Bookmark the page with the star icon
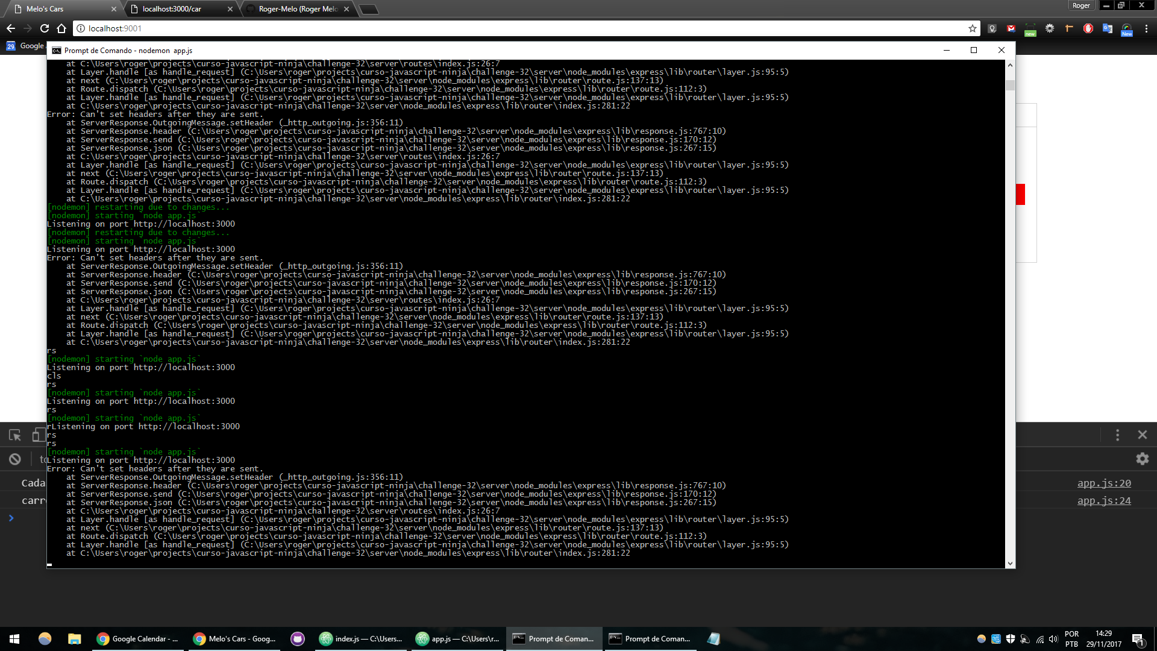Screen dimensions: 1157x651 click(x=972, y=28)
